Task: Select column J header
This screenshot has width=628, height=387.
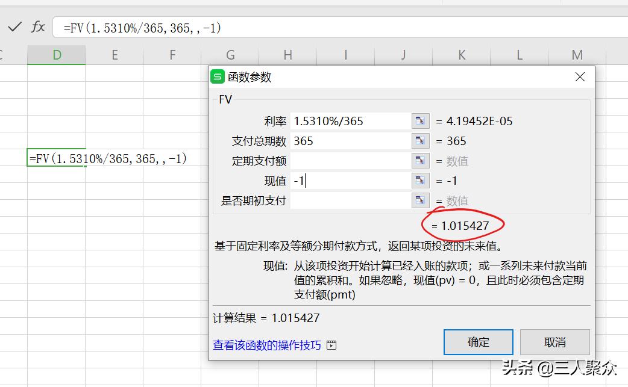Action: (x=404, y=55)
